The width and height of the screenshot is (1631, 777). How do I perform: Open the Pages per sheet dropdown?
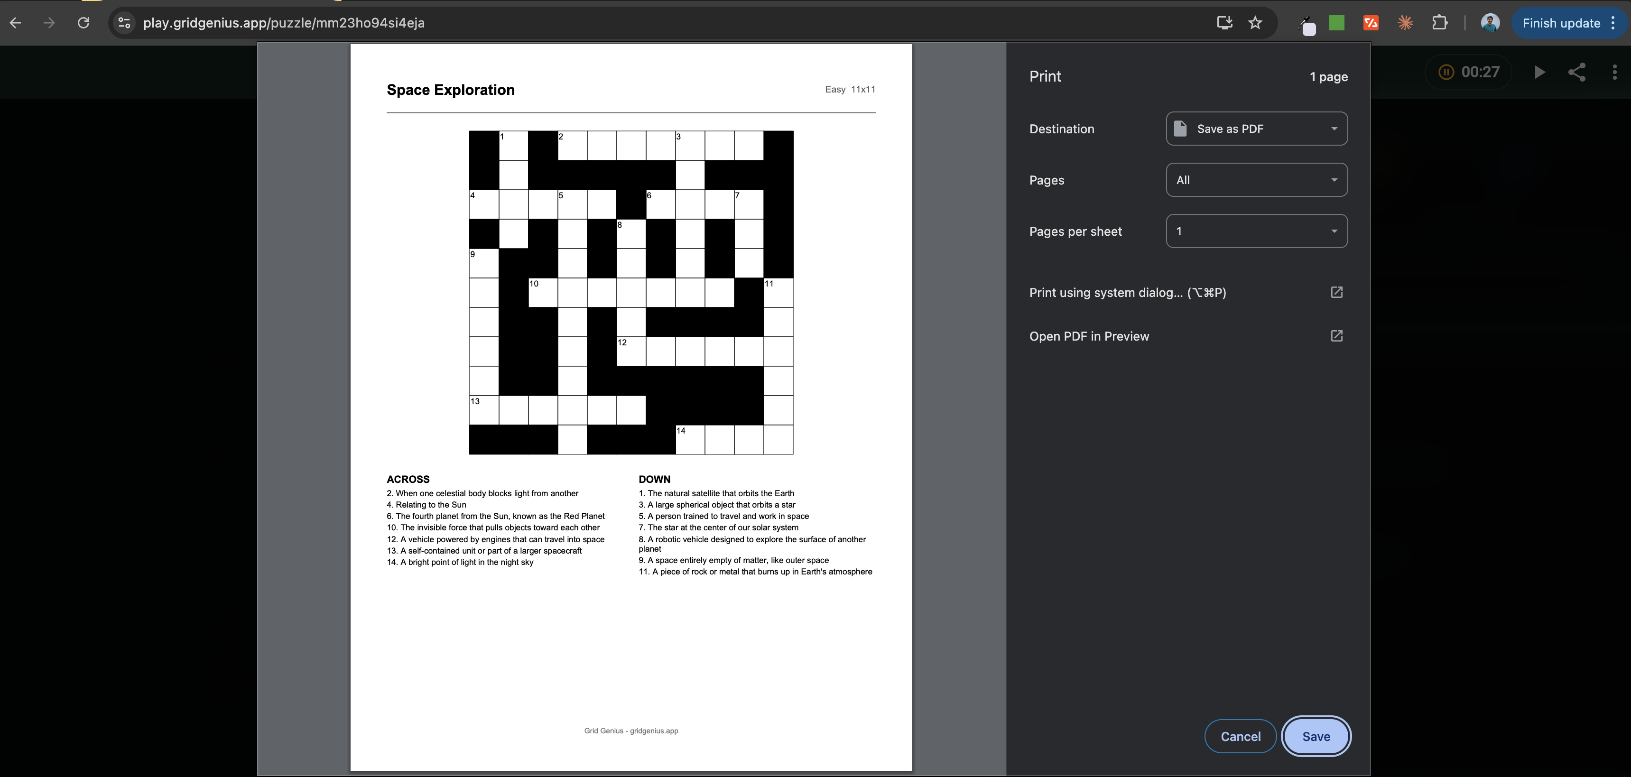[x=1256, y=231]
